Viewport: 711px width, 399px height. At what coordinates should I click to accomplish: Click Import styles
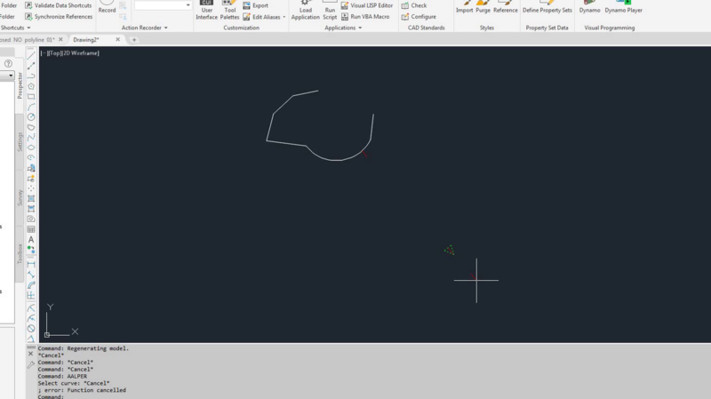pos(464,7)
